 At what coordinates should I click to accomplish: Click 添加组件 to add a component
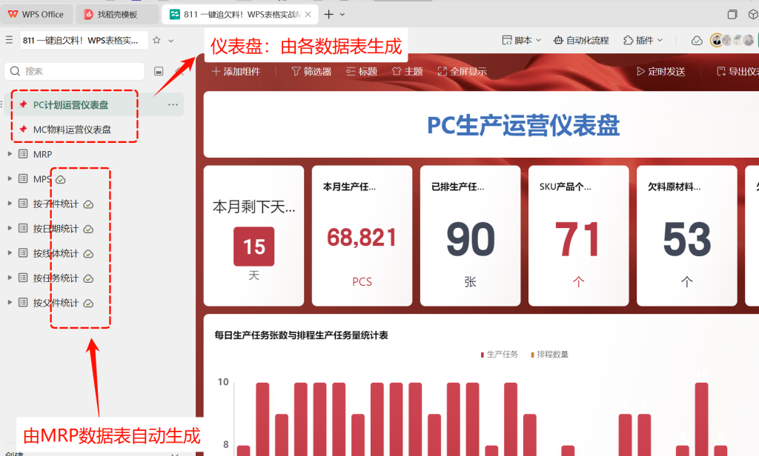pos(236,72)
